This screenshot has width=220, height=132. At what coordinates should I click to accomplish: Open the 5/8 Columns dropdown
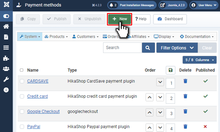tap(199, 60)
